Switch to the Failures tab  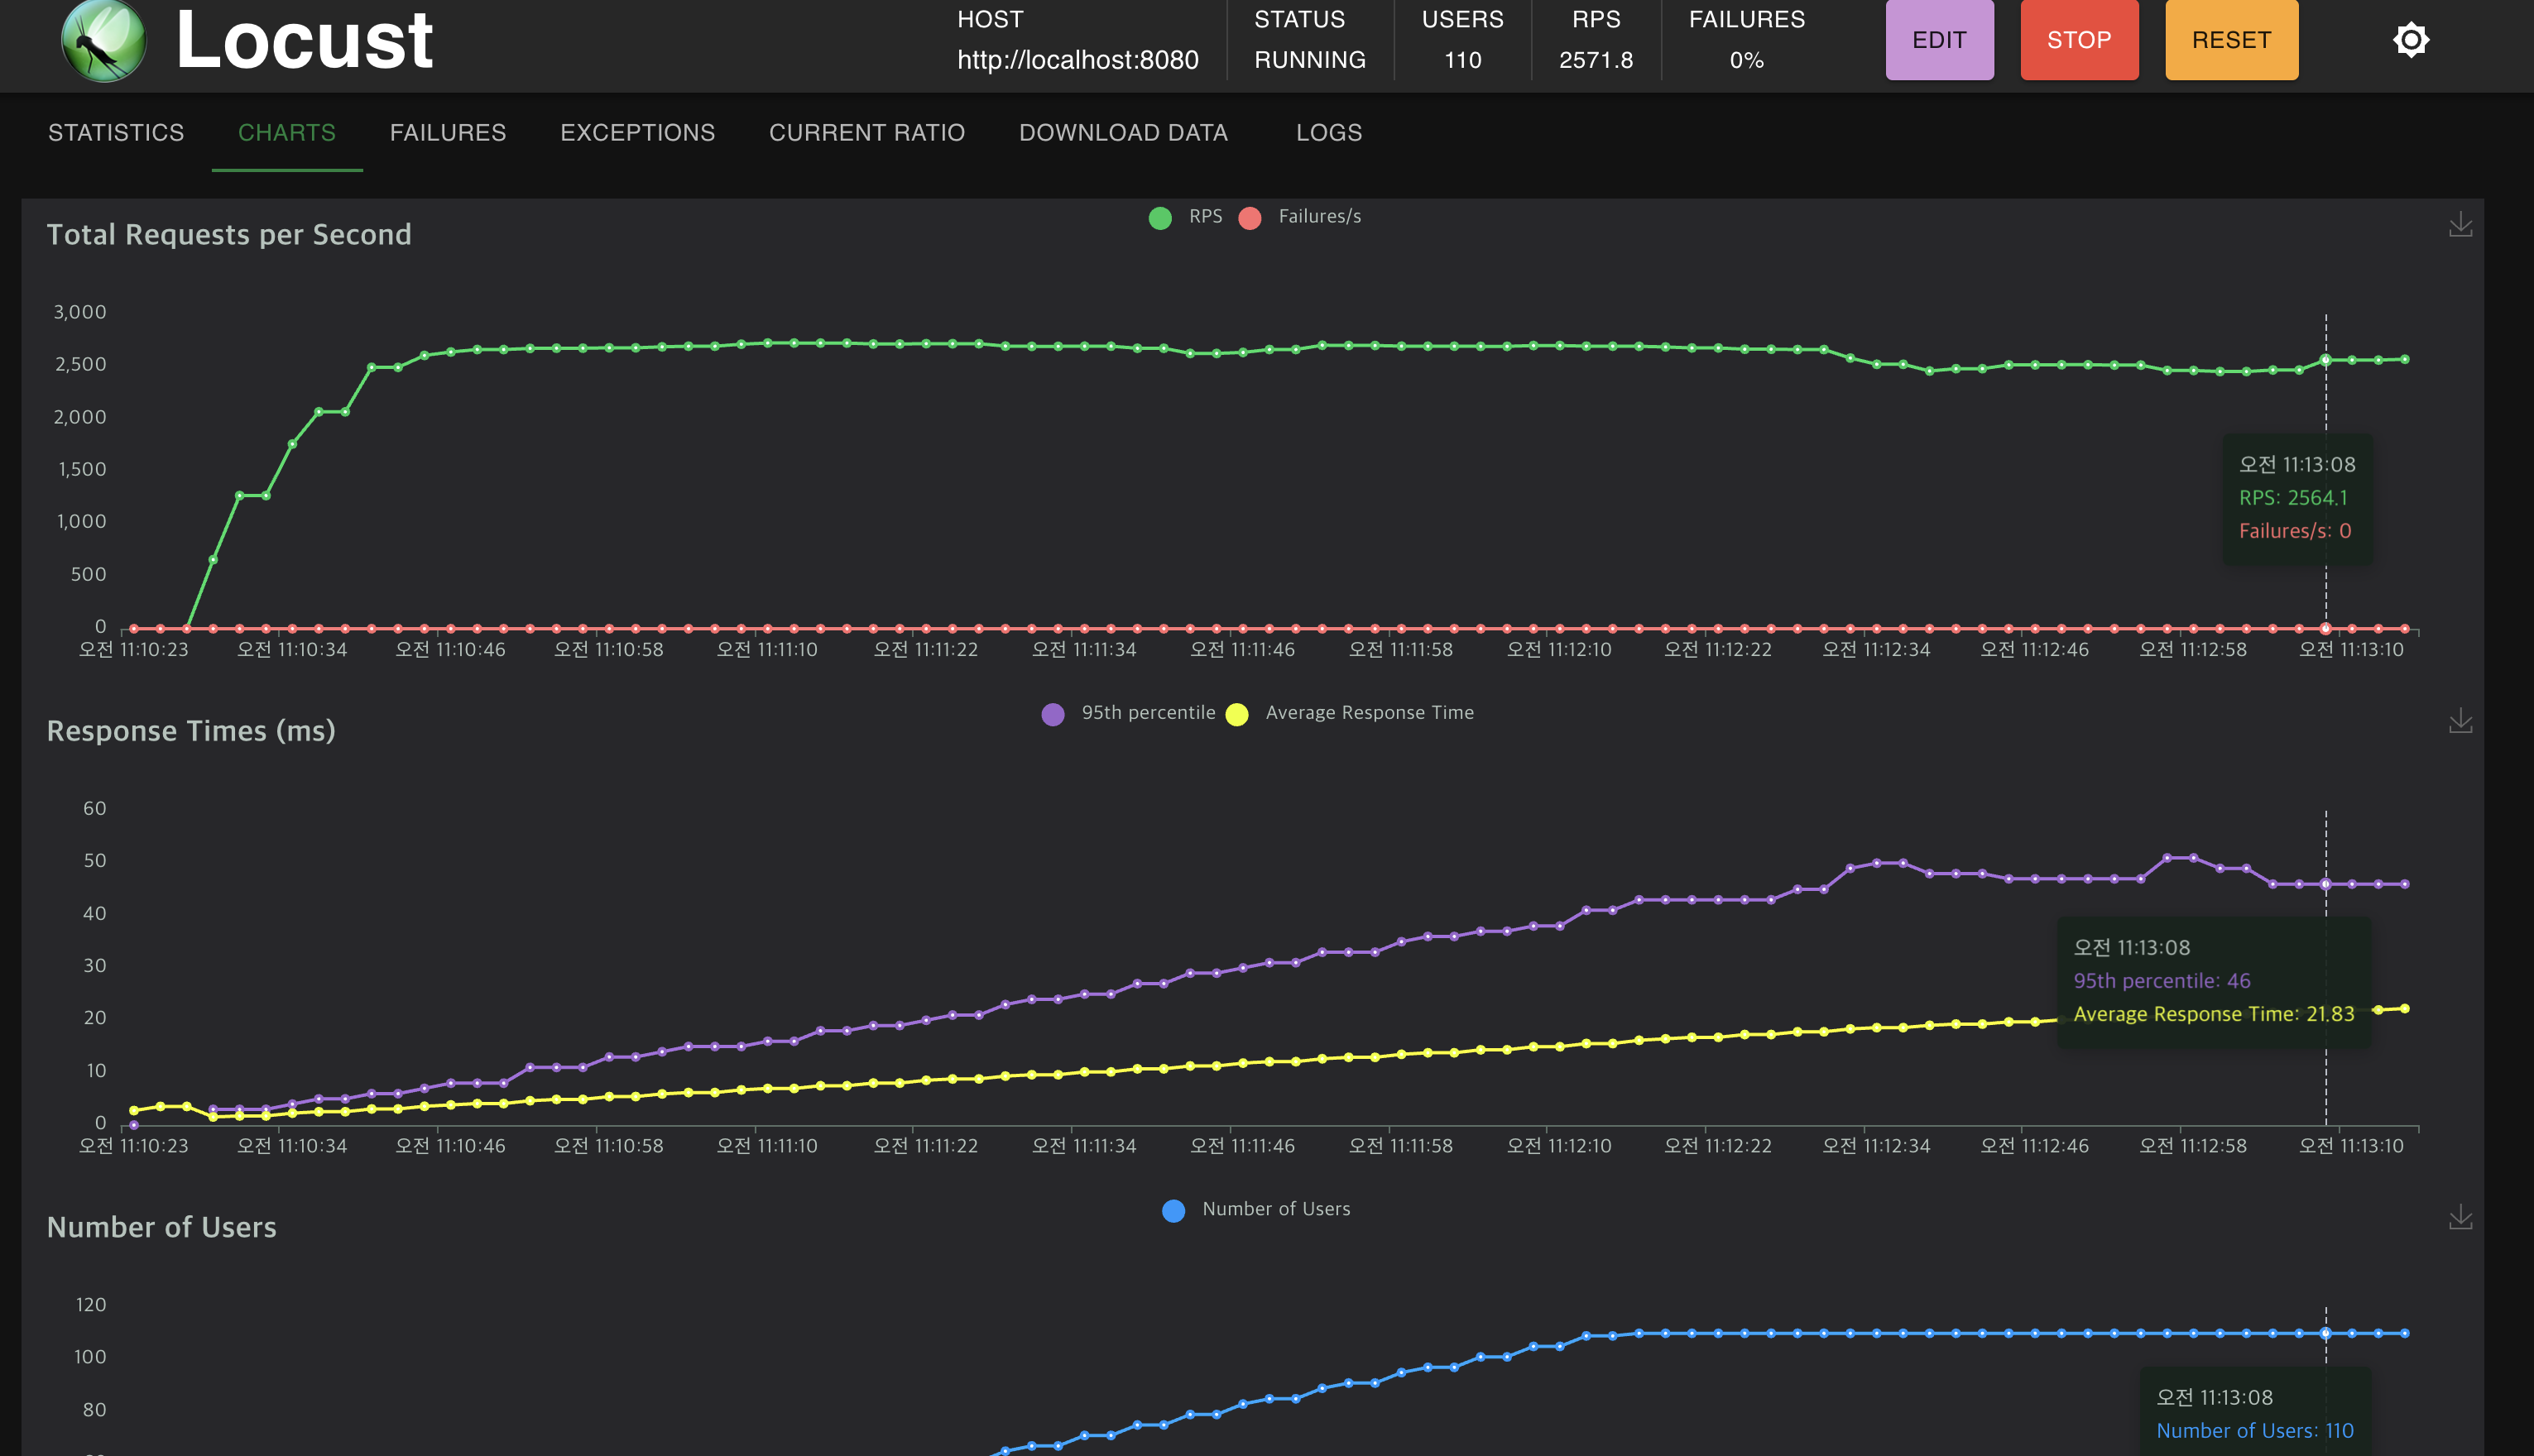point(447,133)
